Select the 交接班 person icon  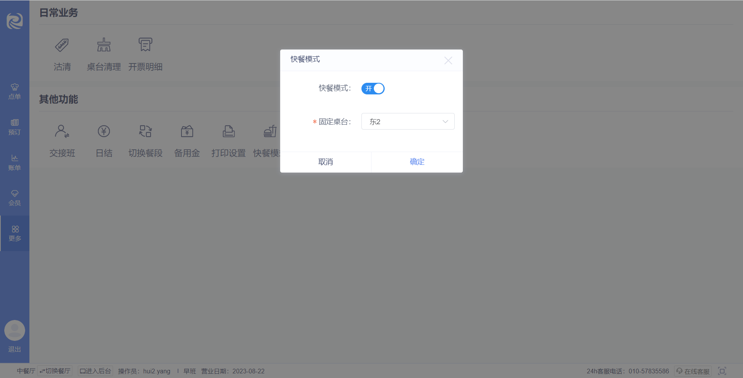pos(62,131)
